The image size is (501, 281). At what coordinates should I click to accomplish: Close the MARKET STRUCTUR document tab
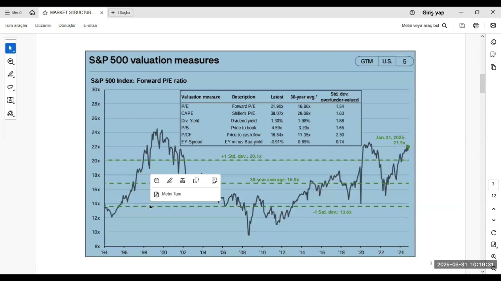[102, 12]
